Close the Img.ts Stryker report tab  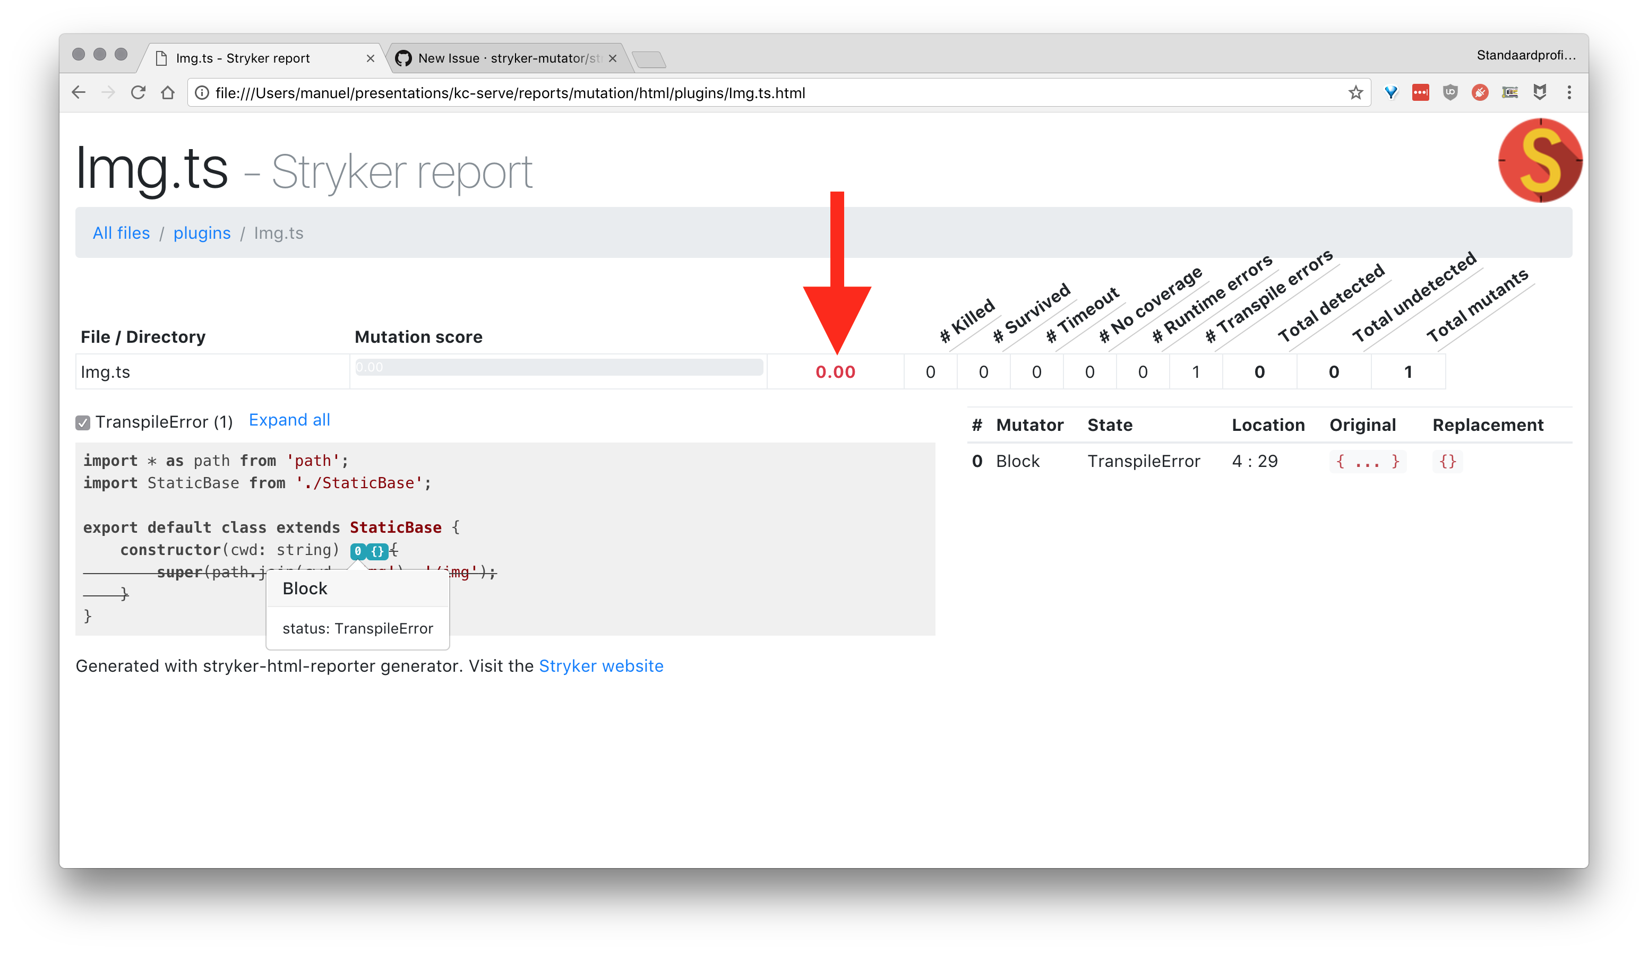[x=370, y=58]
